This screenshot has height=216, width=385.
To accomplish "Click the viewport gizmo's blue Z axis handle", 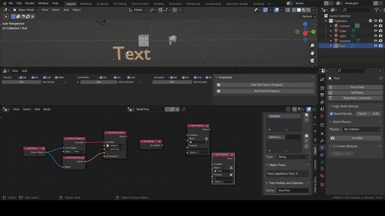I will pyautogui.click(x=305, y=24).
